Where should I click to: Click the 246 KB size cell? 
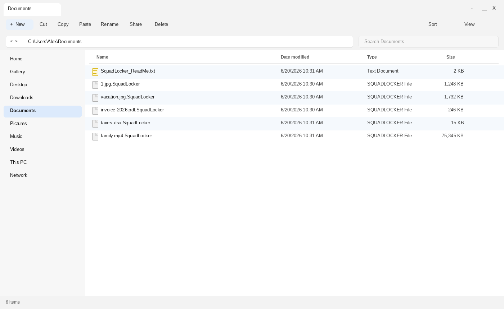456,110
